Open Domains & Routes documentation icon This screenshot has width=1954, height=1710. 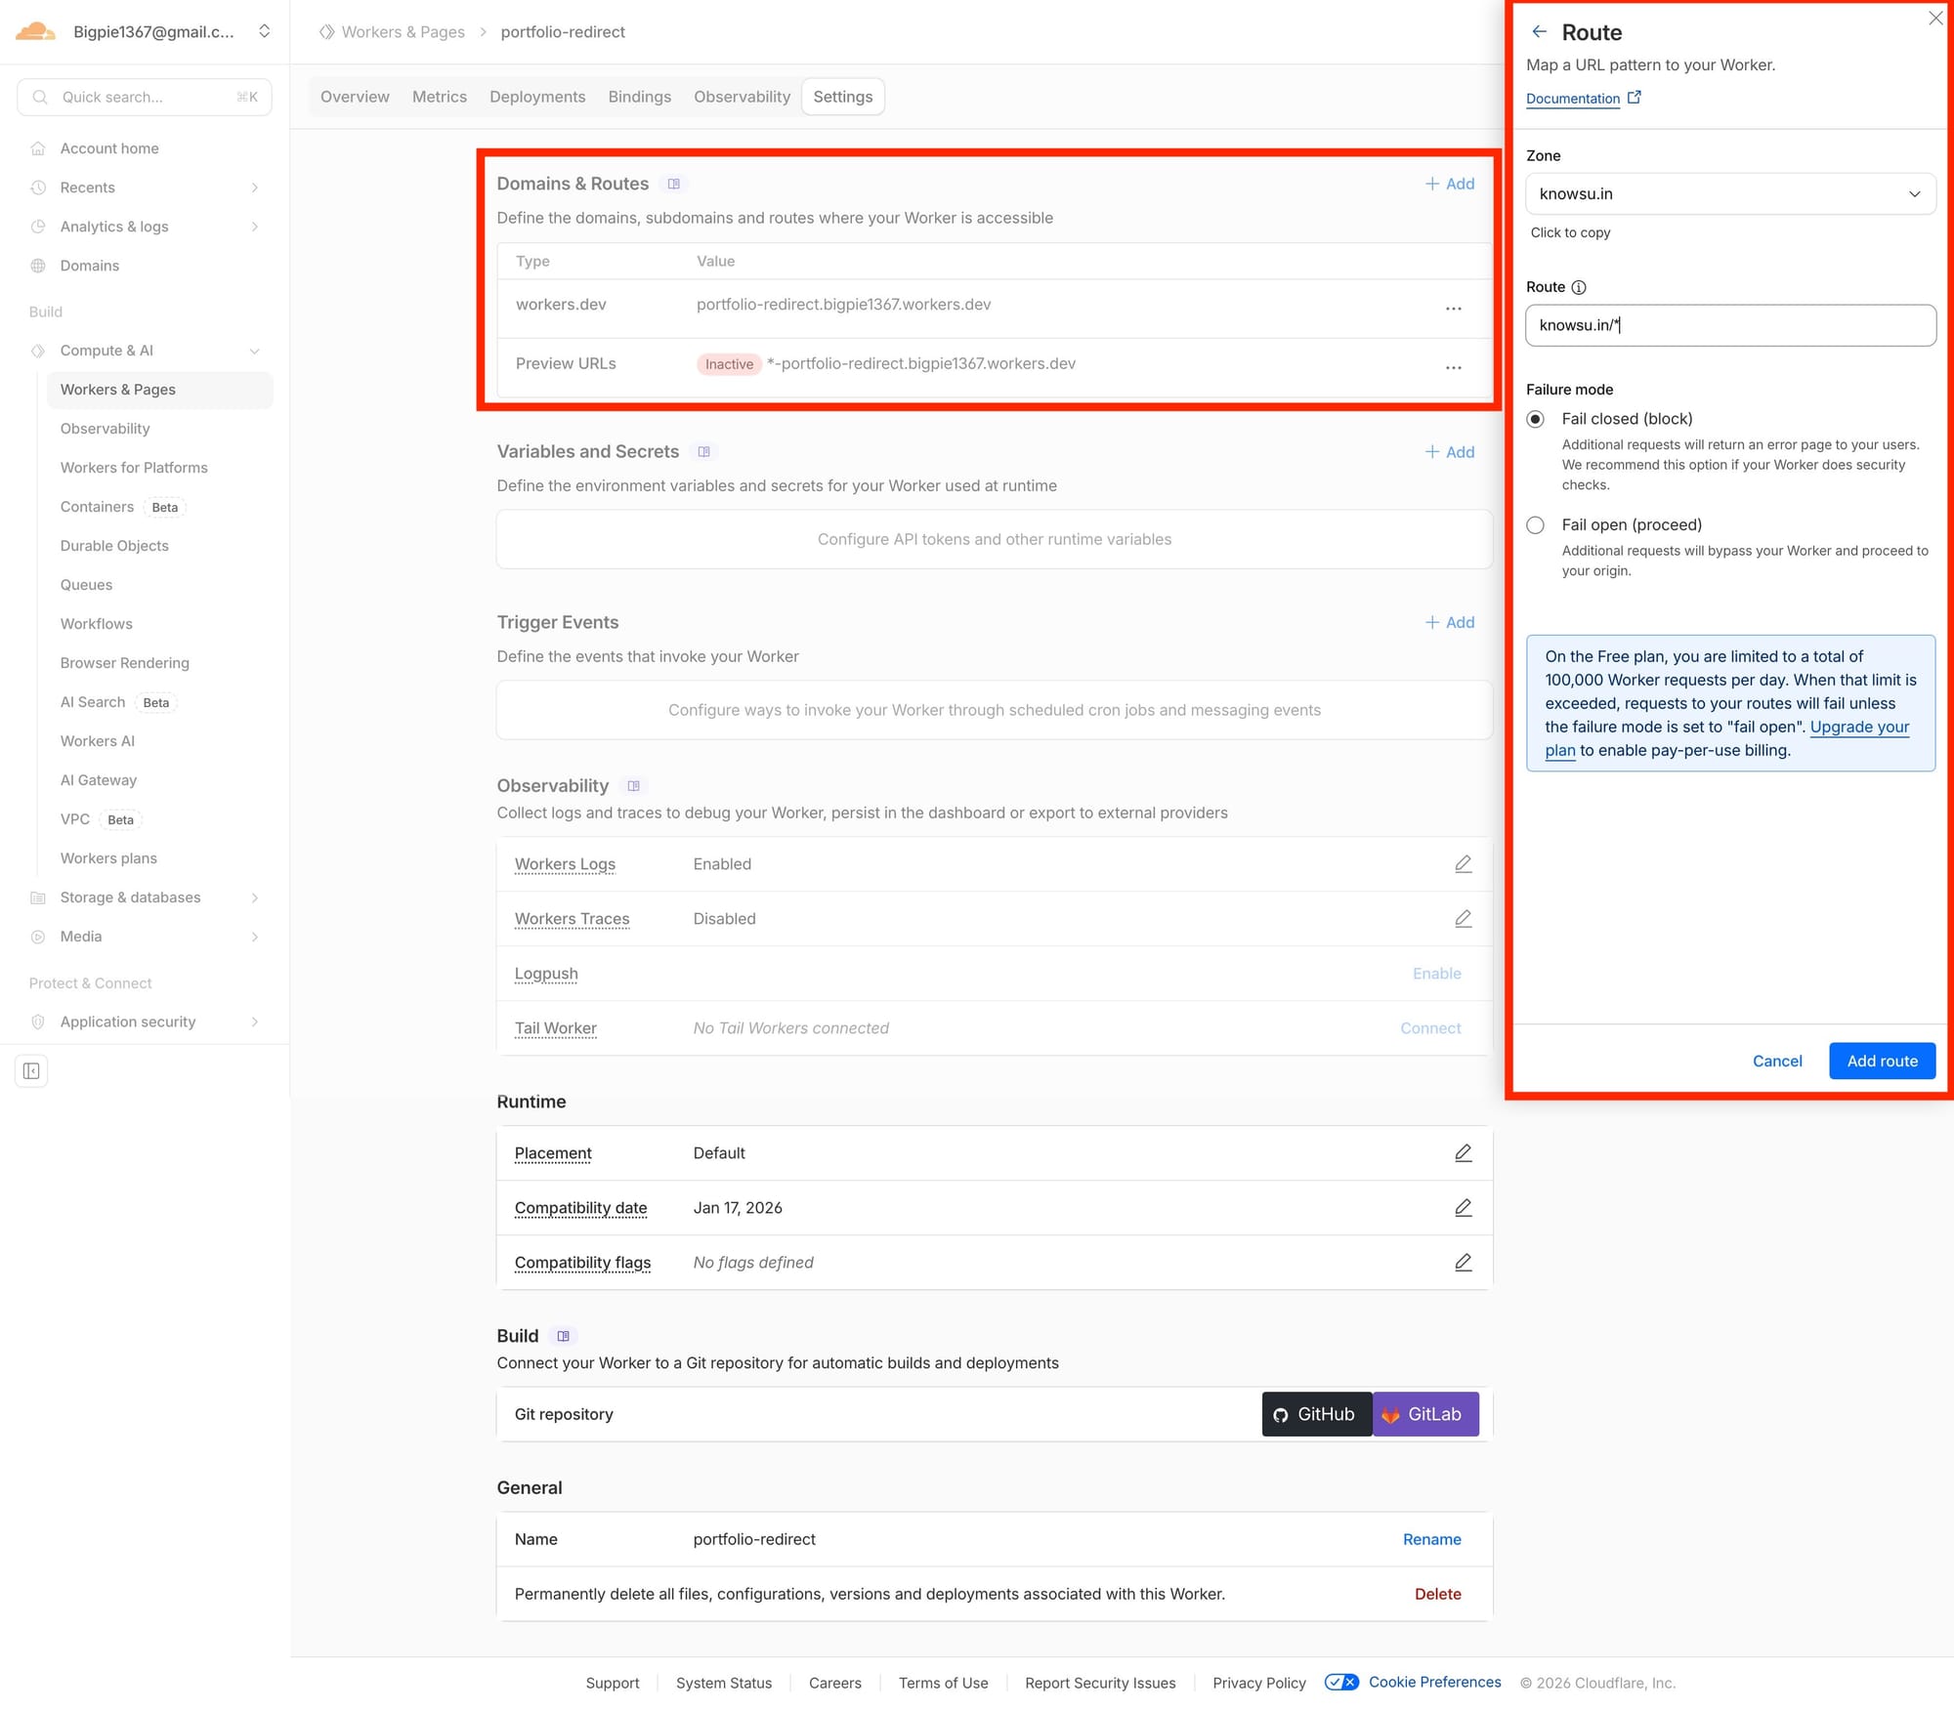pos(673,184)
